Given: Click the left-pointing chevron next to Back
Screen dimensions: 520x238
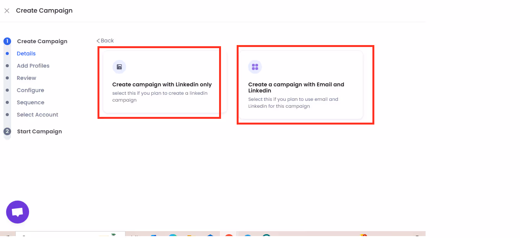Looking at the screenshot, I should 98,40.
